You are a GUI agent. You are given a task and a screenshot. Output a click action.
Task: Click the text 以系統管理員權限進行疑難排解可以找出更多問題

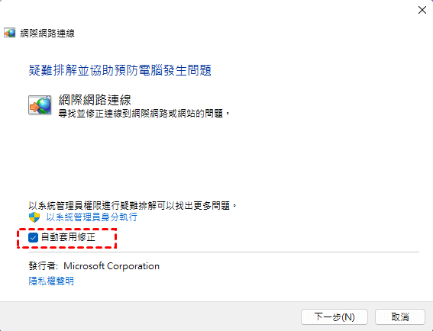pos(133,205)
